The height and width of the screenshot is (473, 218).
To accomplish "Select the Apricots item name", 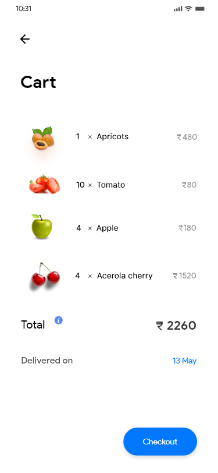I will coord(113,137).
